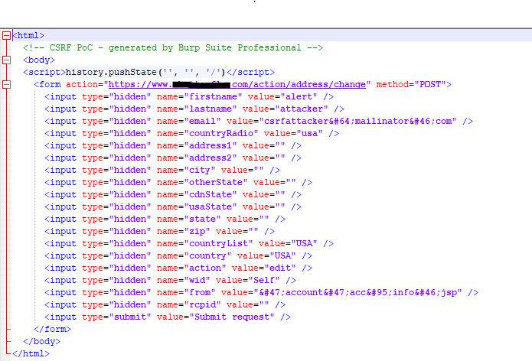
Task: Click the firstname input line
Action: click(189, 96)
